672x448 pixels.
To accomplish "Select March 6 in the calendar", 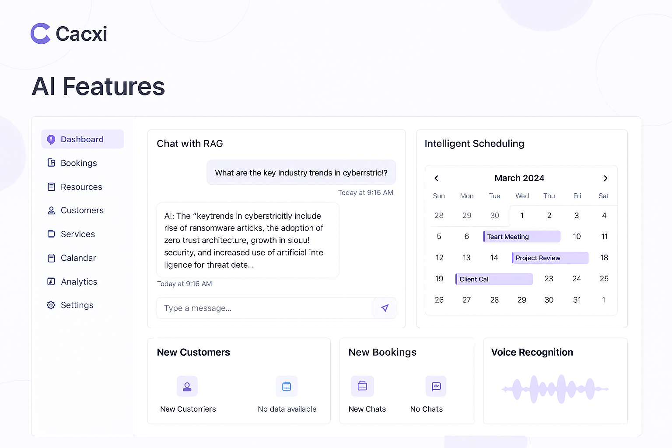I will (467, 237).
